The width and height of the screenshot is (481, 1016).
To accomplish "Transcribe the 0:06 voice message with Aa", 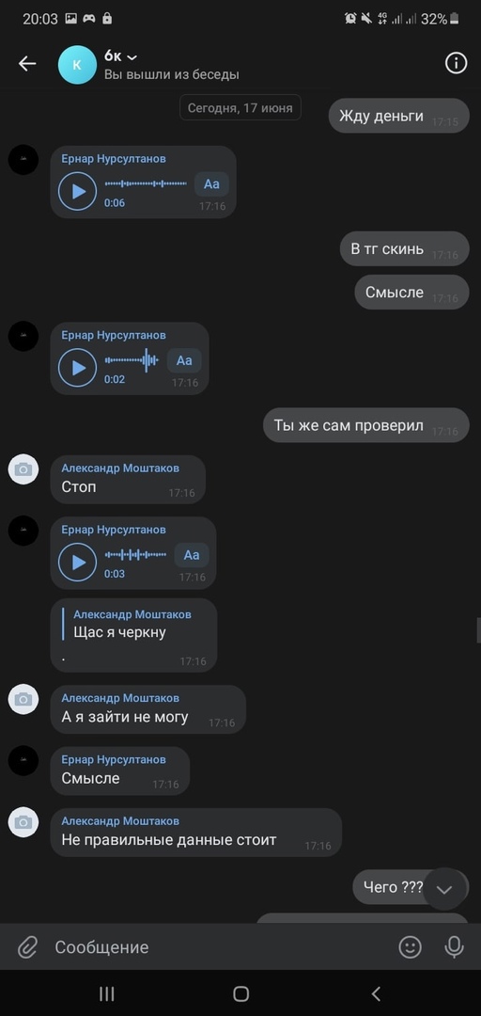I will pyautogui.click(x=211, y=184).
